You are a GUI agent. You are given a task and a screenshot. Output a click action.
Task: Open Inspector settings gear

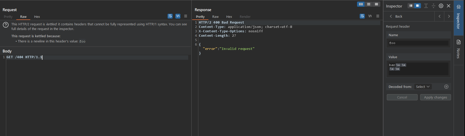(x=441, y=6)
